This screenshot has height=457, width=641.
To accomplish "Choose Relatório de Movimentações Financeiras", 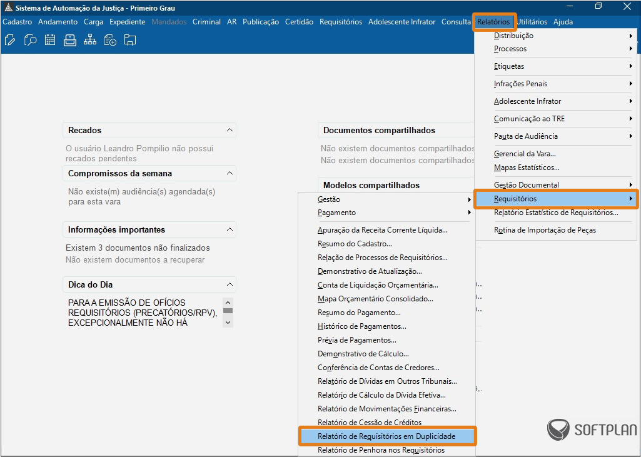I will 386,409.
